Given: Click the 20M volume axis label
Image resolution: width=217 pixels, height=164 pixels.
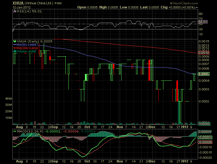Looking at the screenshot, I should [x=8, y=111].
